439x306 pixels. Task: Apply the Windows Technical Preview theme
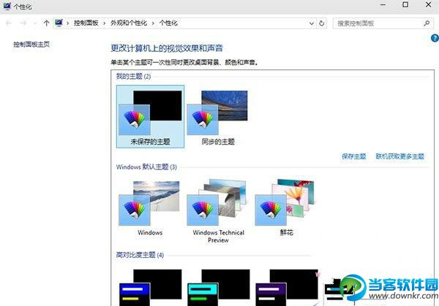[218, 211]
